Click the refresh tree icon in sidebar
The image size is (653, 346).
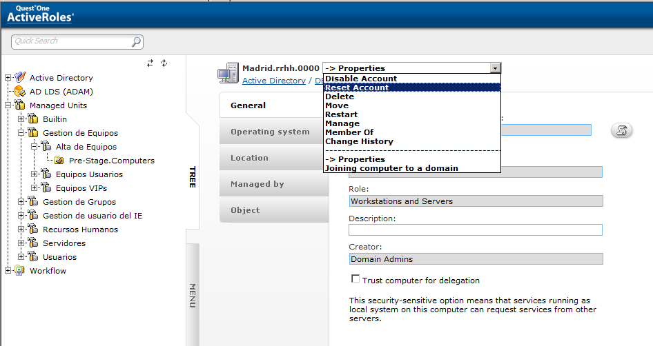coord(164,63)
